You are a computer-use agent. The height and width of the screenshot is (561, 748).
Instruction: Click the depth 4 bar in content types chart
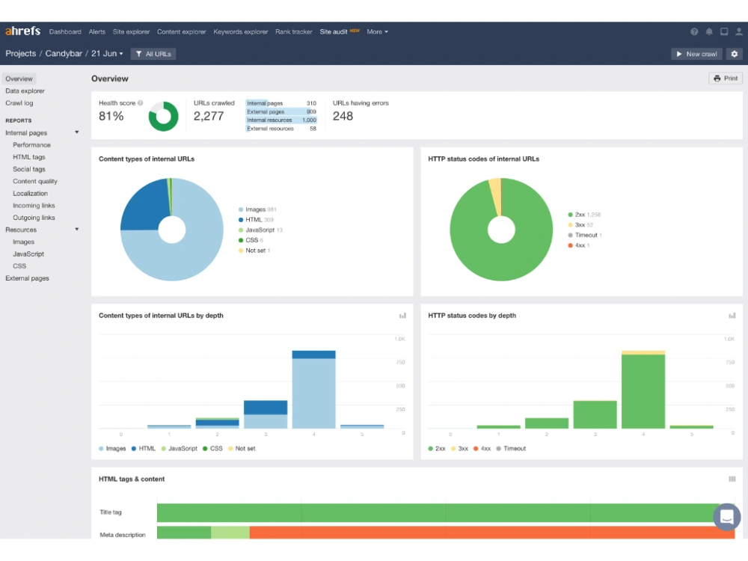tap(313, 389)
